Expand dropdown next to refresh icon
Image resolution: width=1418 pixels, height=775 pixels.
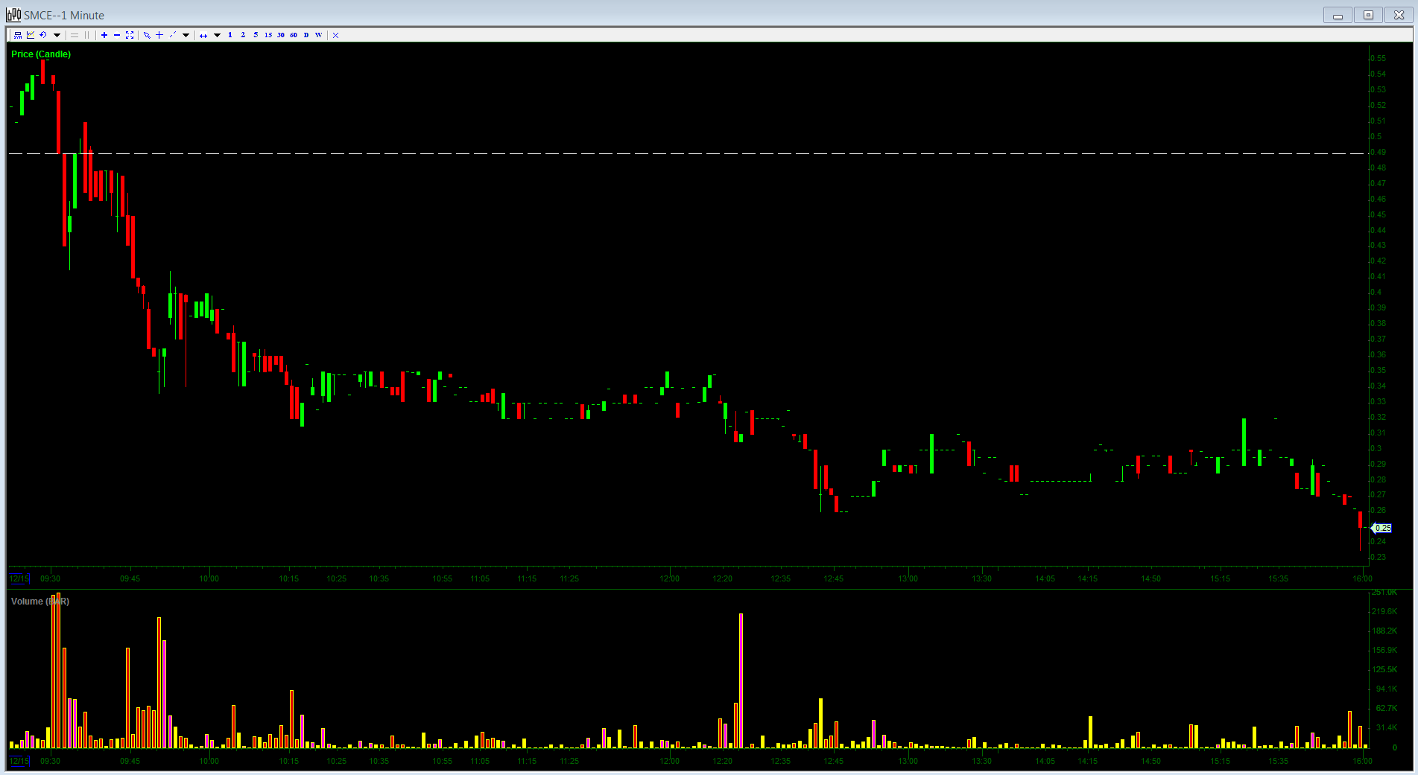coord(57,35)
